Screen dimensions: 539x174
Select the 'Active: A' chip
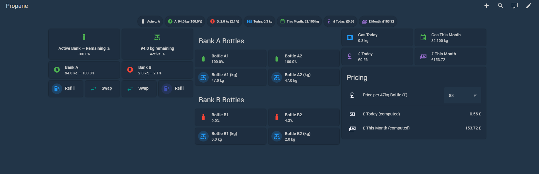[150, 21]
